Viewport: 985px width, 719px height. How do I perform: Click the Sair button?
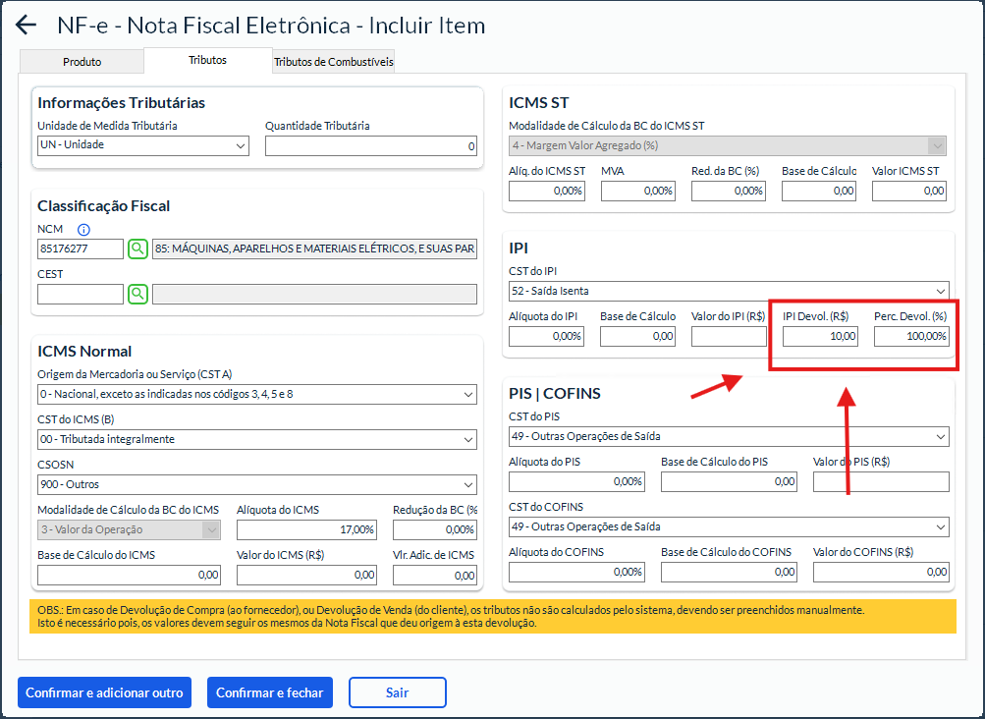click(x=398, y=692)
